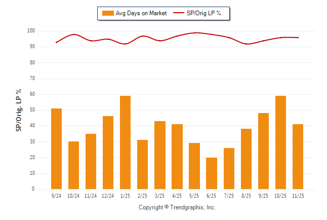
Task: Click the red line point above 10/24
Action: point(74,34)
